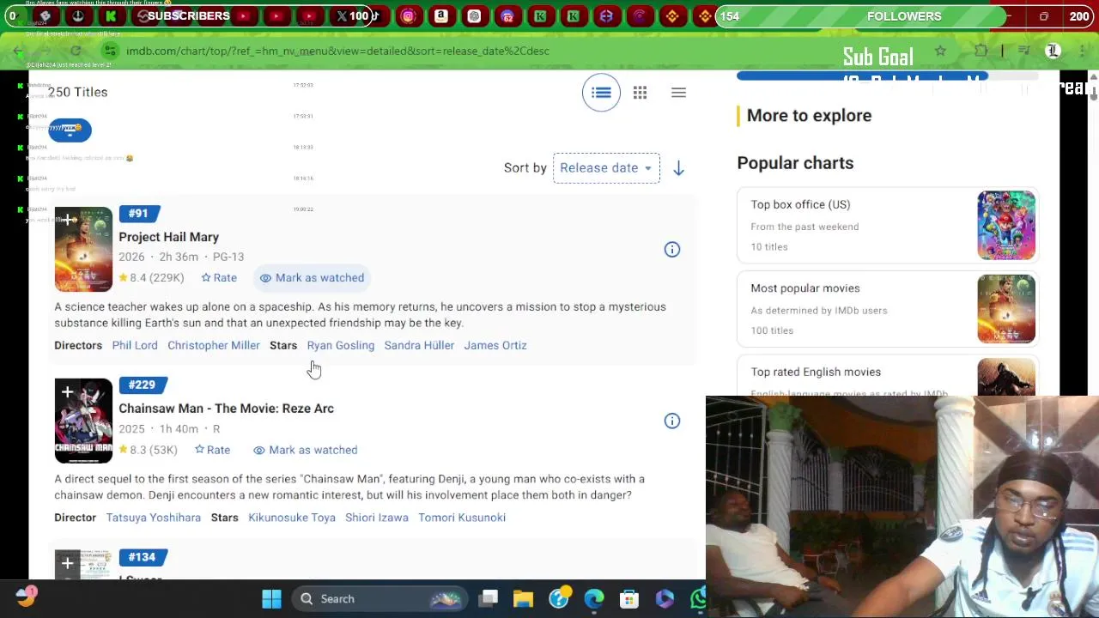Image resolution: width=1099 pixels, height=618 pixels.
Task: Open director Phil Lord's page
Action: pos(135,345)
